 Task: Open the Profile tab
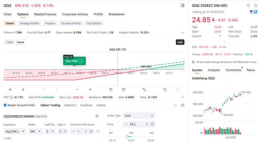click(x=98, y=14)
